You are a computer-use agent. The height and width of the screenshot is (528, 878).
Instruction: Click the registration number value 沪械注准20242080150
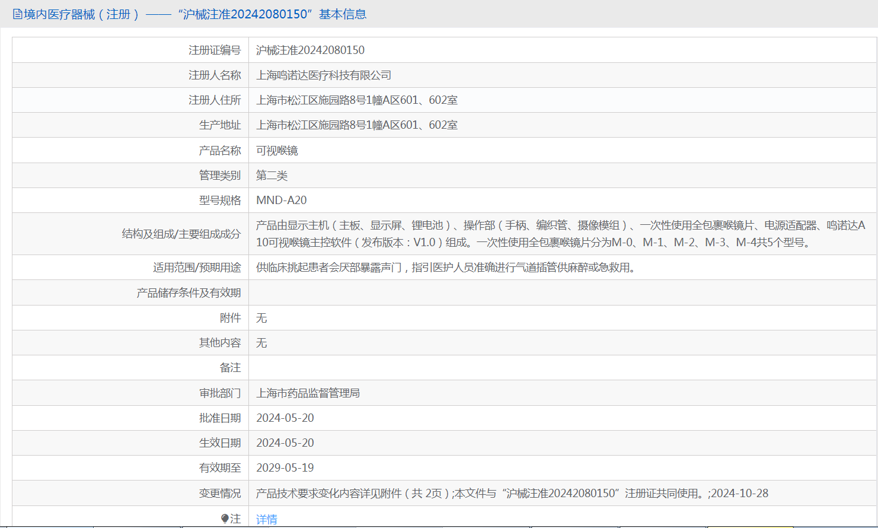point(311,50)
